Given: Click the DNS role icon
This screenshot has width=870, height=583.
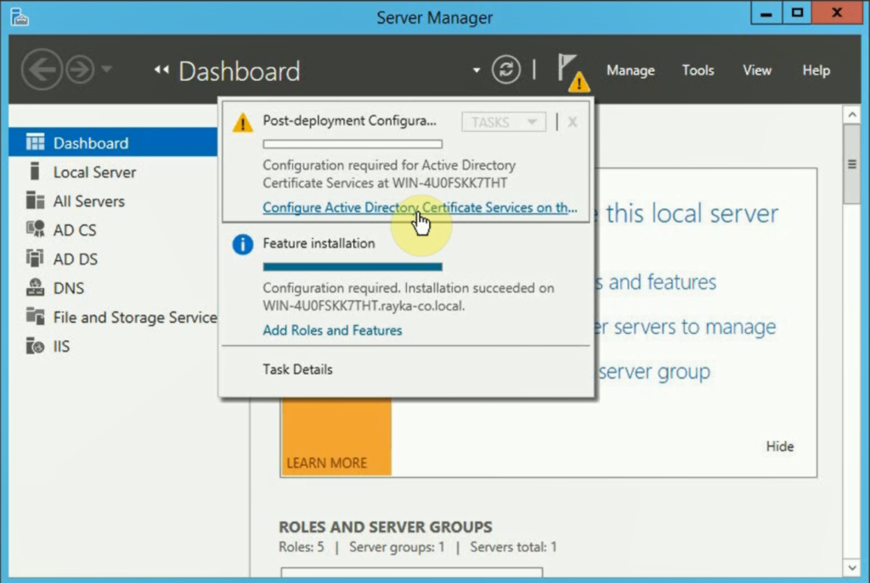Looking at the screenshot, I should click(35, 287).
